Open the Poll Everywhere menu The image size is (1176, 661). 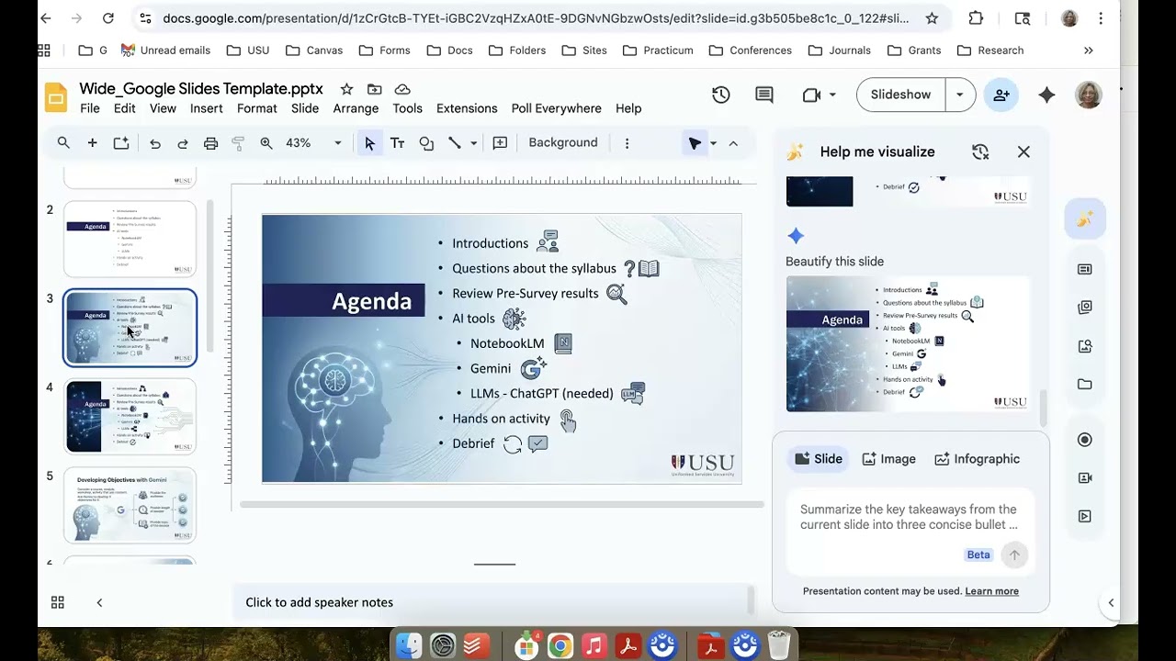tap(557, 108)
